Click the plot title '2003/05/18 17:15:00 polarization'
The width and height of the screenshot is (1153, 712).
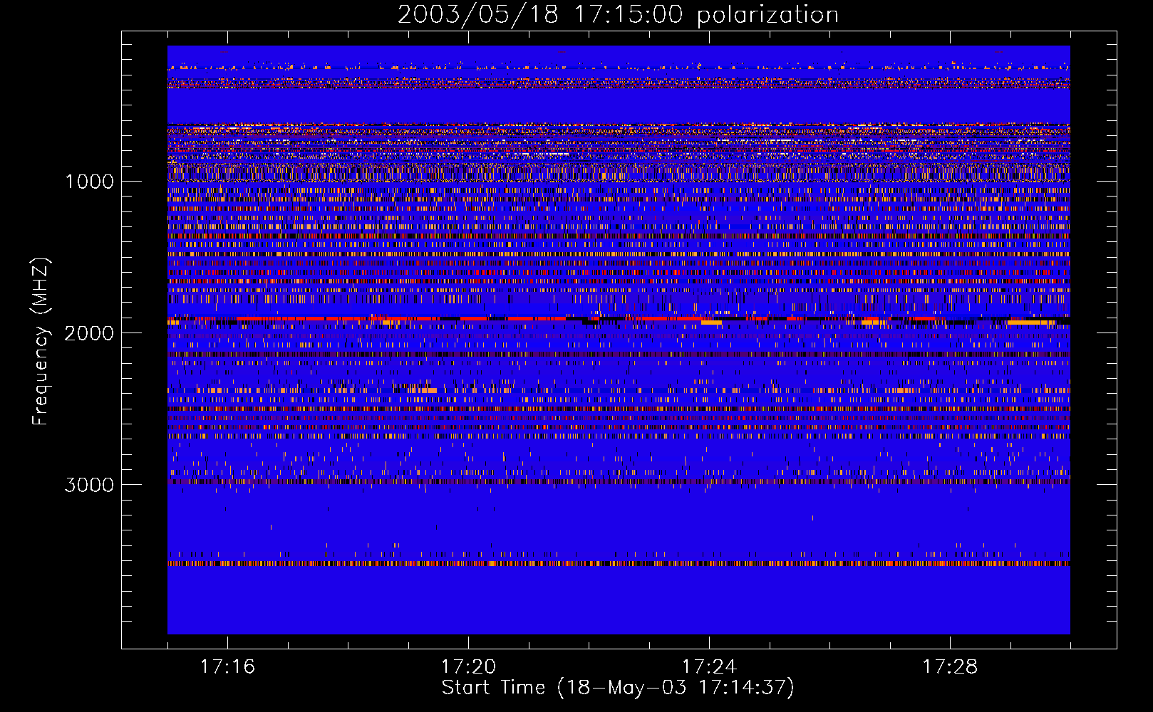coord(618,15)
